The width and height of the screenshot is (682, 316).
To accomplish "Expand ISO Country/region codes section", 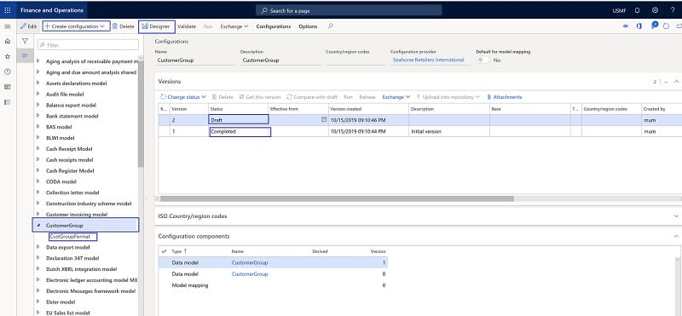I will point(676,216).
